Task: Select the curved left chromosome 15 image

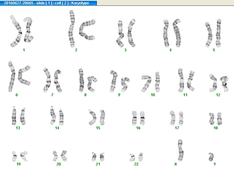Action: (93, 117)
